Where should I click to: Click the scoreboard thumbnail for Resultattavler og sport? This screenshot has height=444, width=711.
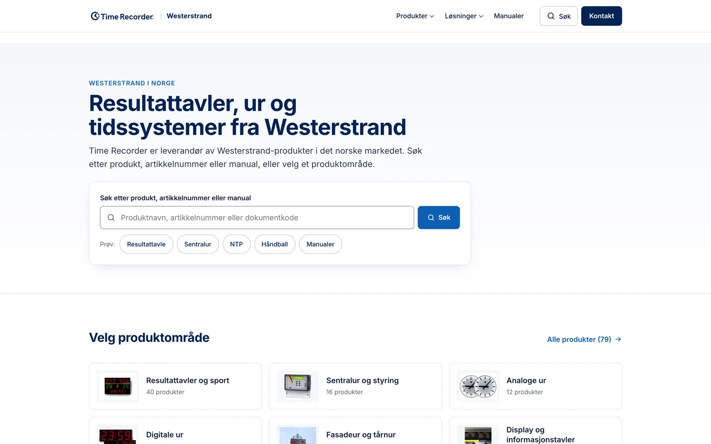point(118,386)
